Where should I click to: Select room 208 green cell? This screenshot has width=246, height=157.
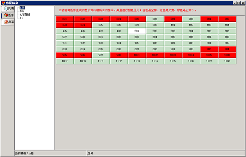(191, 19)
